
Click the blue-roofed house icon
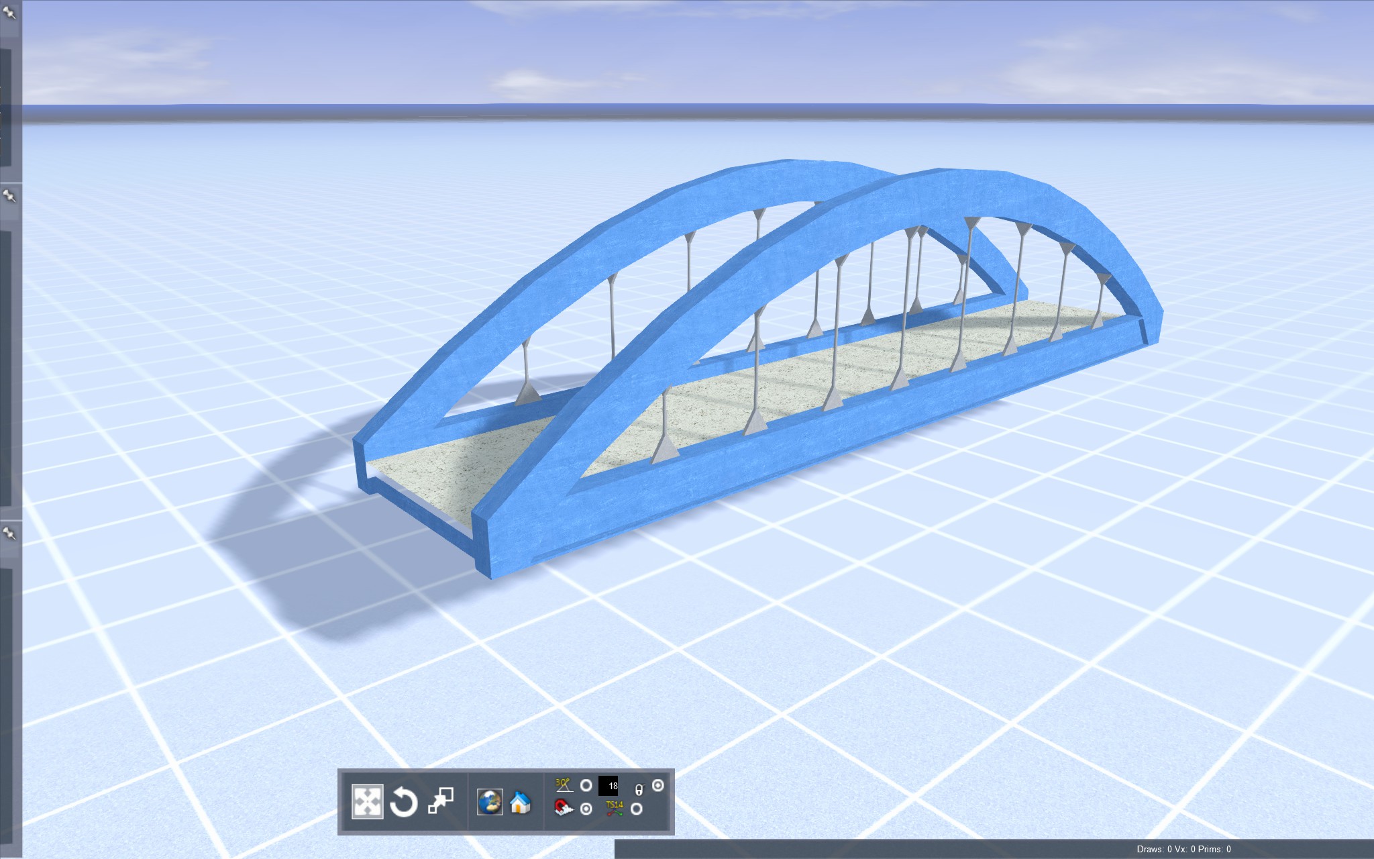point(521,802)
